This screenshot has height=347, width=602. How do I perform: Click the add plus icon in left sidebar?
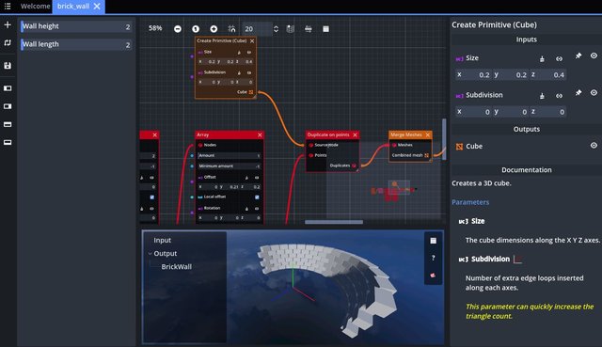click(8, 25)
